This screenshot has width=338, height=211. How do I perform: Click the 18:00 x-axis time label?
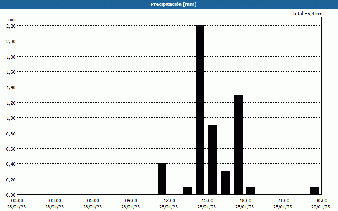(x=245, y=201)
